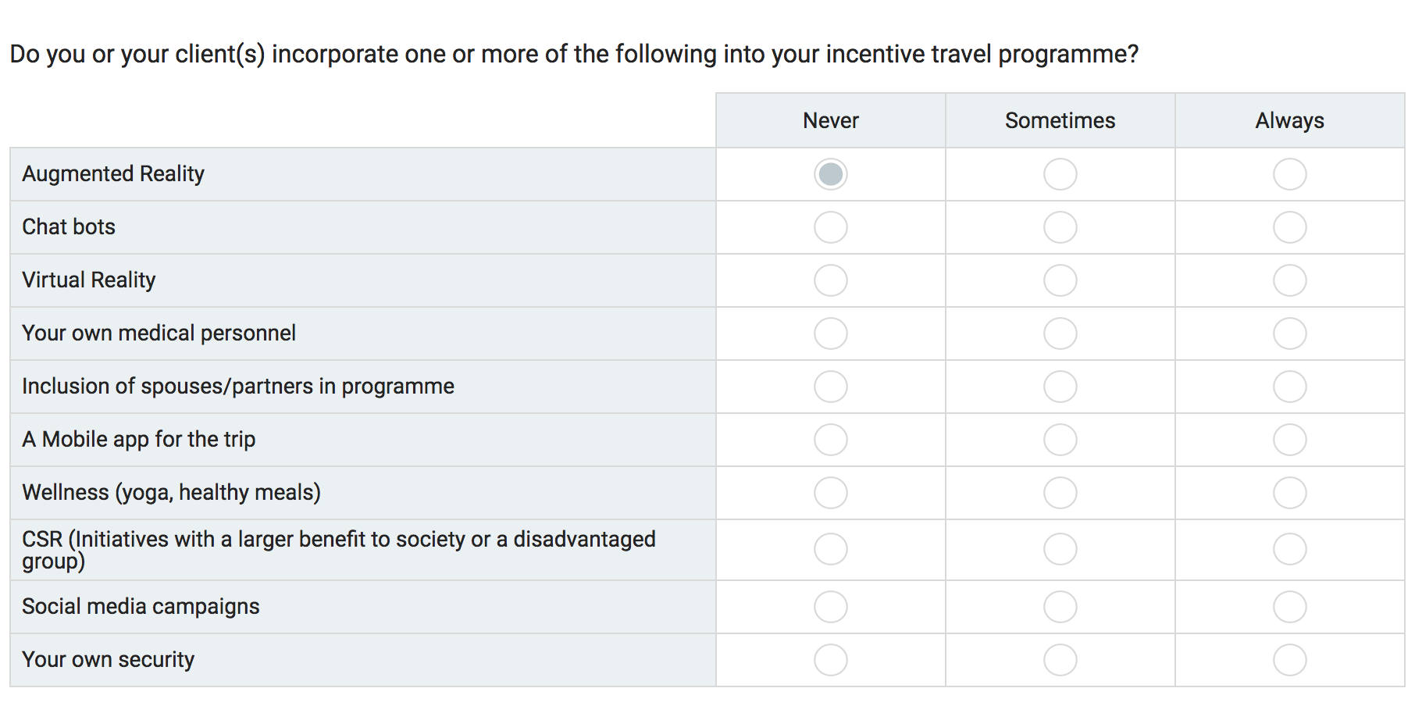Select Sometimes for Augmented Reality
Image resolution: width=1415 pixels, height=706 pixels.
[x=1060, y=174]
